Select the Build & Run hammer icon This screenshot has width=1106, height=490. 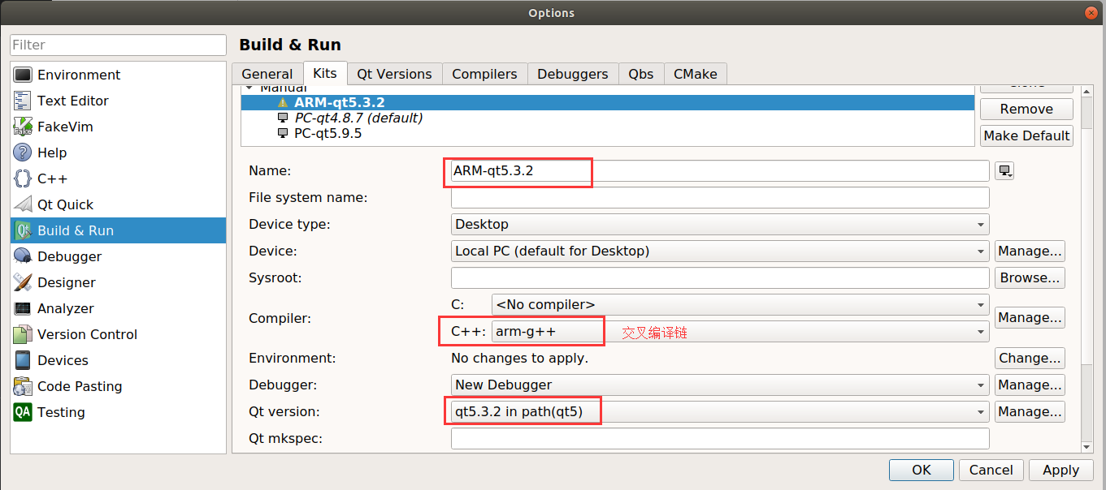pyautogui.click(x=23, y=230)
